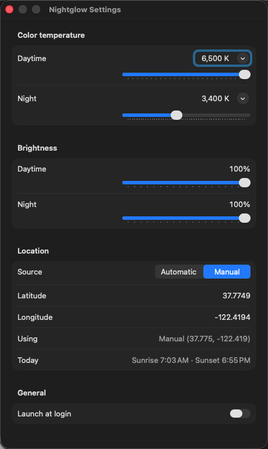Click the Latitude label
Viewport: 268px width, 449px height.
(32, 295)
